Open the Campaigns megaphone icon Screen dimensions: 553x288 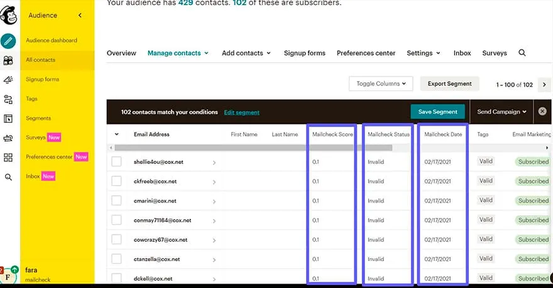[8, 80]
